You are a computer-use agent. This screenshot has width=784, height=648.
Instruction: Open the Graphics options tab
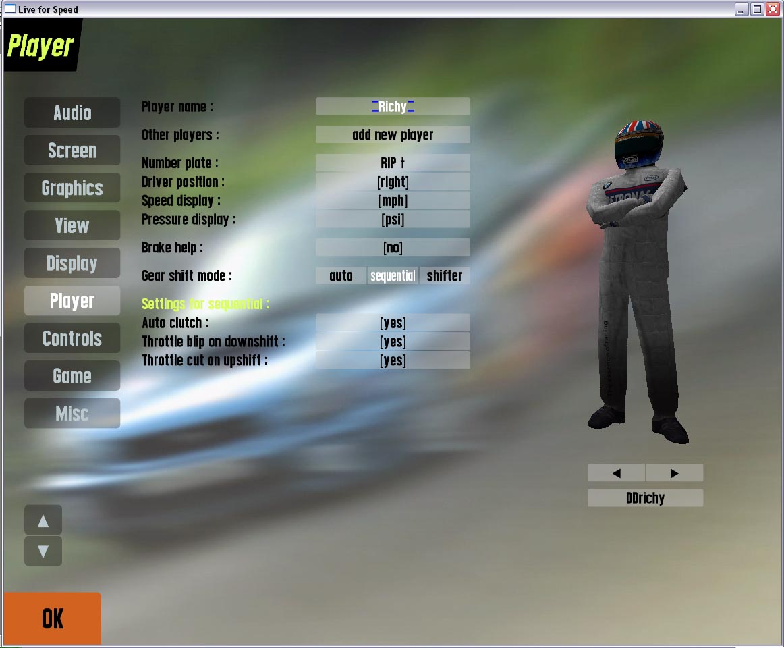click(72, 188)
